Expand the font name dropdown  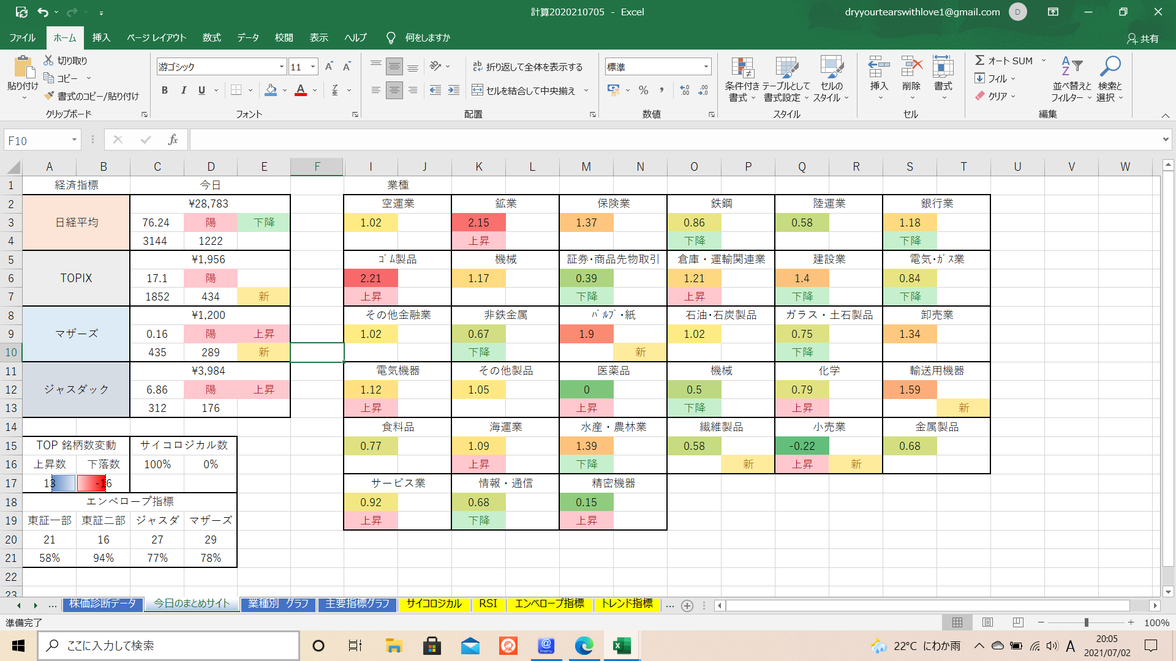click(x=281, y=67)
